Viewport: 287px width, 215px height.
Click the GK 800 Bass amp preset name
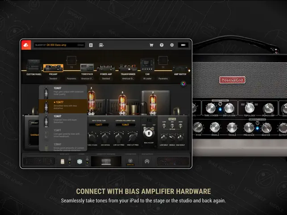[x=56, y=45]
